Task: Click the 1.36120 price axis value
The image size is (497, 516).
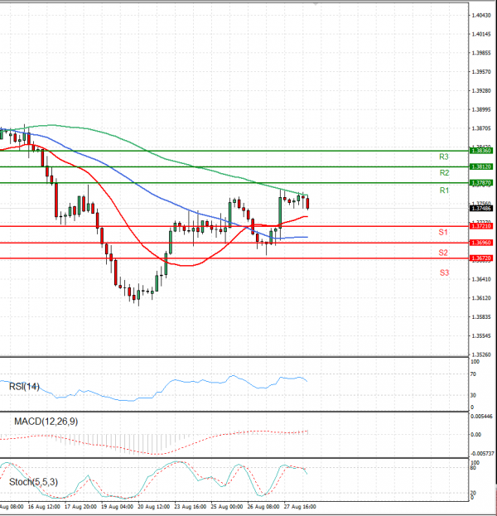Action: (x=481, y=298)
